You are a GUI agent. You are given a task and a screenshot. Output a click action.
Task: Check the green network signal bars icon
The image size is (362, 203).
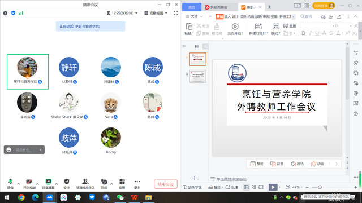tap(21, 13)
